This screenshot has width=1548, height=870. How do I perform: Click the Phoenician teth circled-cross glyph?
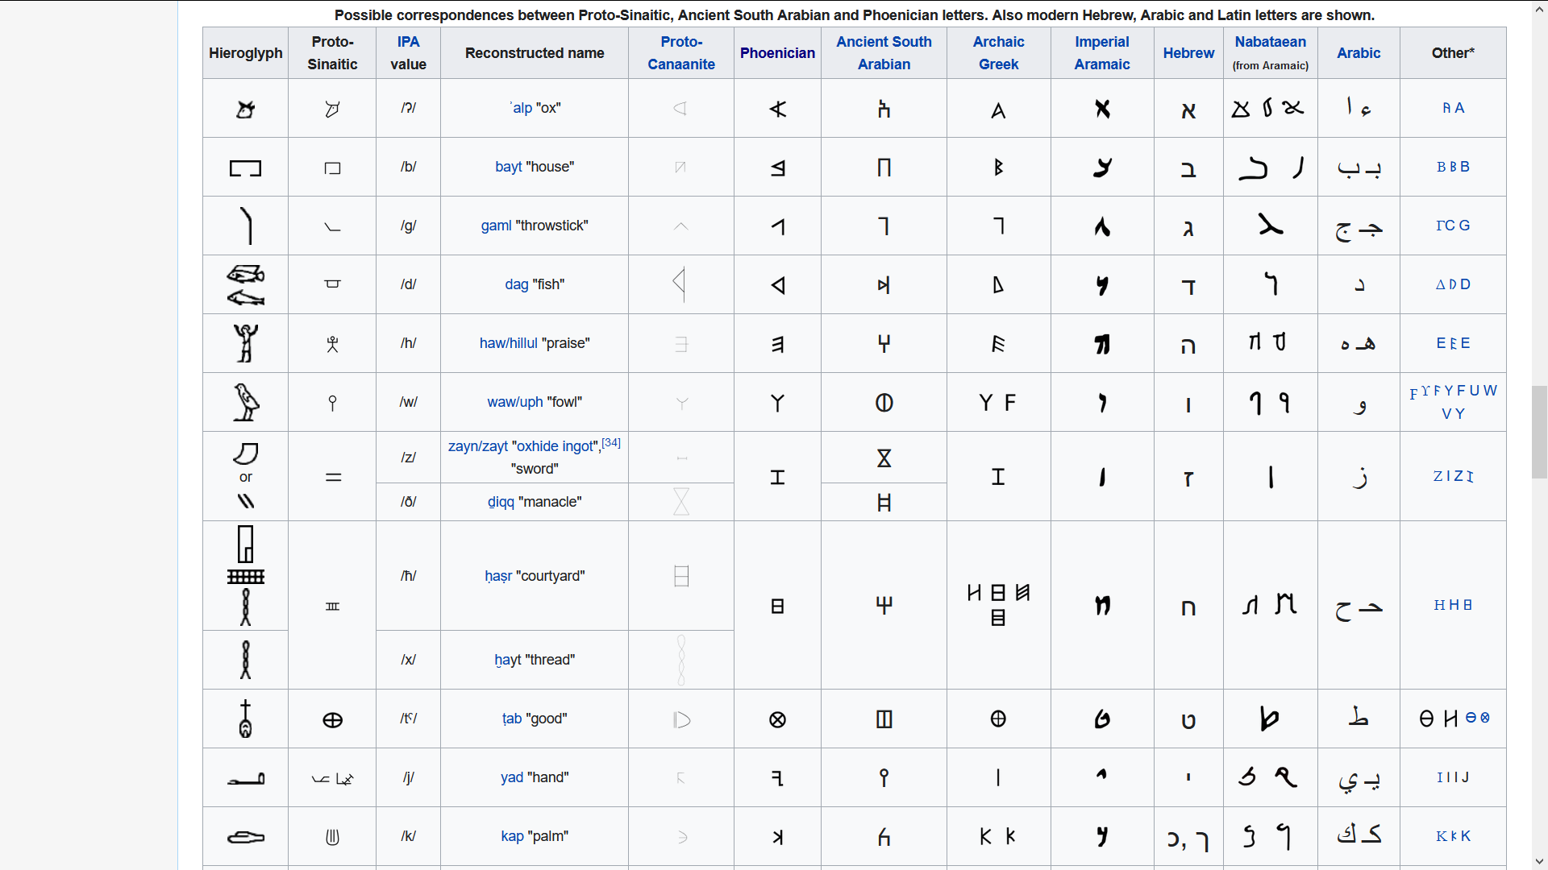tap(777, 719)
